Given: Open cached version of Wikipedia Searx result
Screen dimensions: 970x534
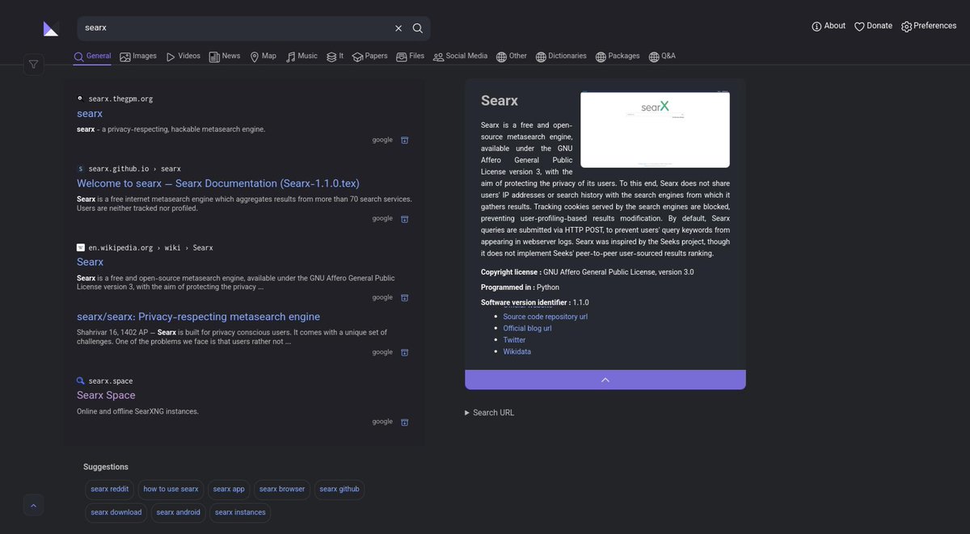Looking at the screenshot, I should tap(405, 298).
